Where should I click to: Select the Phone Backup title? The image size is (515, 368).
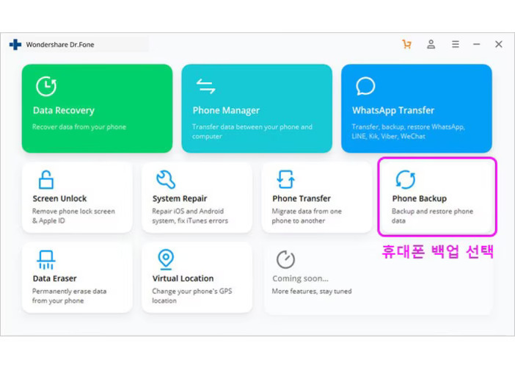click(x=420, y=198)
